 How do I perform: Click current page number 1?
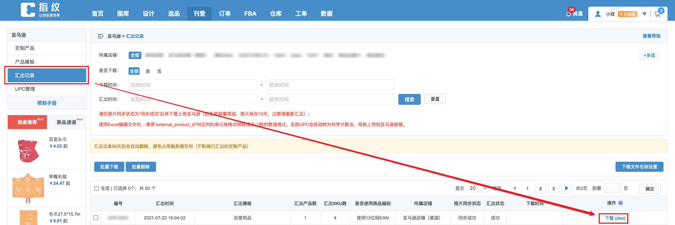pyautogui.click(x=527, y=188)
